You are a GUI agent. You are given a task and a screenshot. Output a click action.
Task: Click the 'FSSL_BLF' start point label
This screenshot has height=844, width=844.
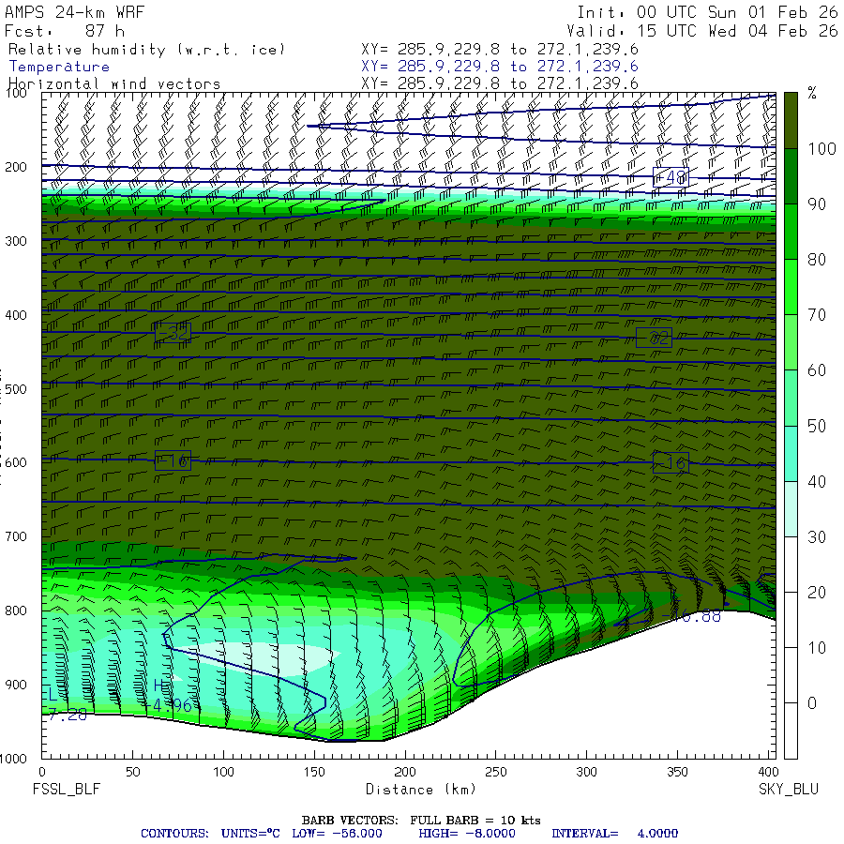click(67, 790)
